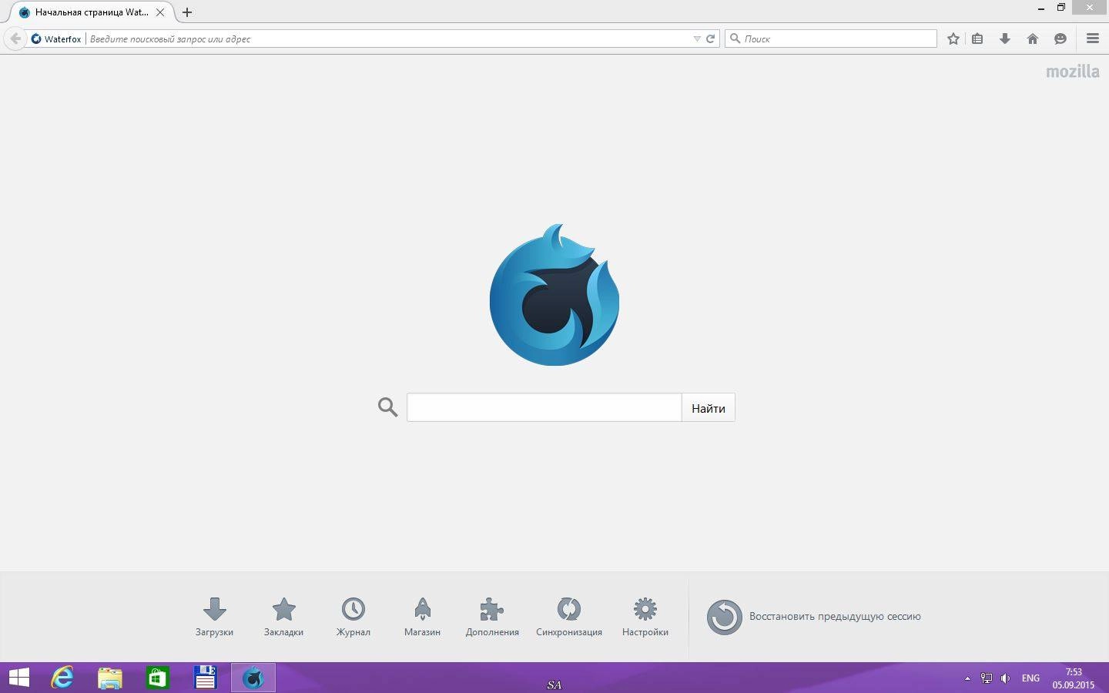Open the floppy disk app on taskbar
Image resolution: width=1109 pixels, height=693 pixels.
(x=206, y=678)
